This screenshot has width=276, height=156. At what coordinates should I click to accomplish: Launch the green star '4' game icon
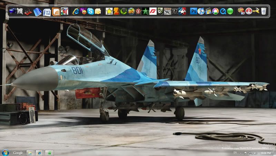(146, 11)
